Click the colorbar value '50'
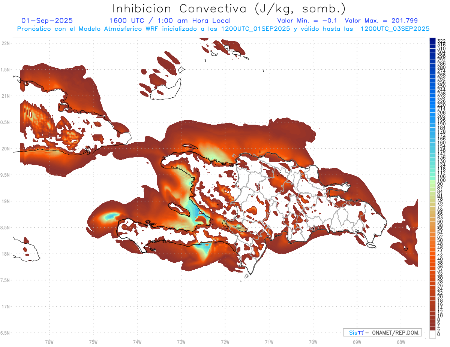The height and width of the screenshot is (347, 450). pyautogui.click(x=440, y=240)
